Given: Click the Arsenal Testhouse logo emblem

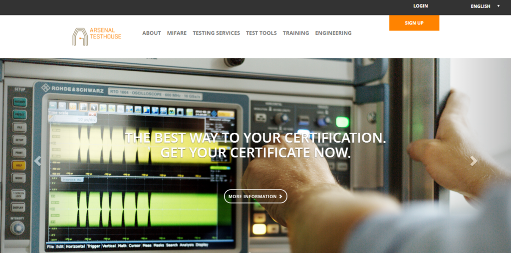Looking at the screenshot, I should coord(80,36).
